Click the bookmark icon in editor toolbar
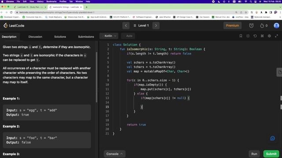The width and height of the screenshot is (282, 158). click(x=241, y=36)
